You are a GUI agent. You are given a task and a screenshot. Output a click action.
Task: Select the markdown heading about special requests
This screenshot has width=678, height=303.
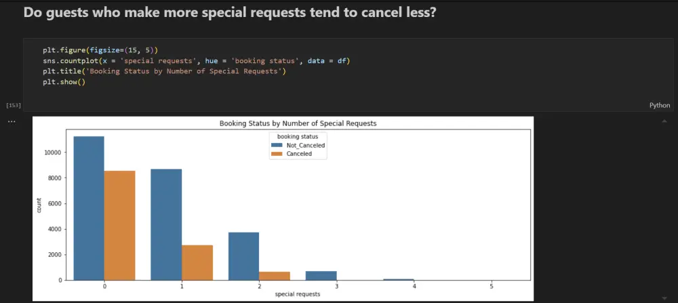click(229, 13)
